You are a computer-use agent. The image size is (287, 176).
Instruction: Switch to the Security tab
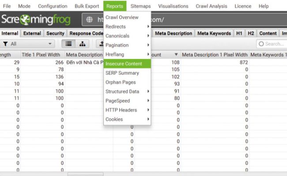click(55, 33)
